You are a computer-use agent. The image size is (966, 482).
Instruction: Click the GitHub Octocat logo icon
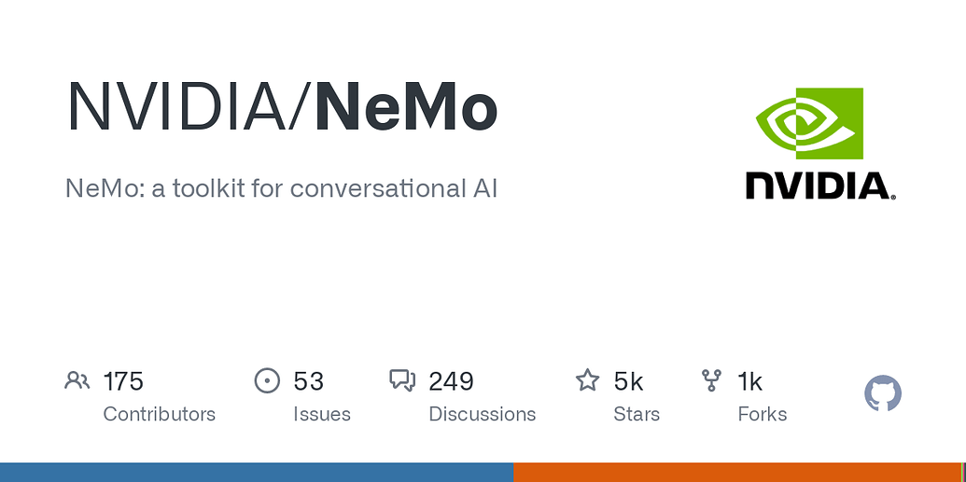[x=883, y=394]
